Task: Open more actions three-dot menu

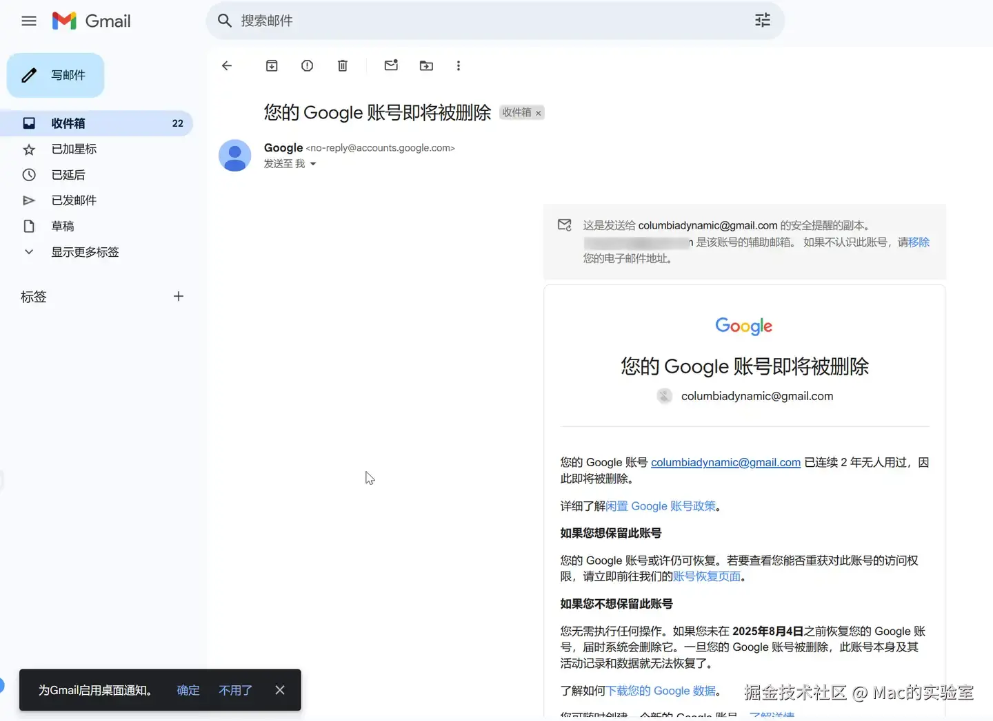Action: [x=459, y=65]
